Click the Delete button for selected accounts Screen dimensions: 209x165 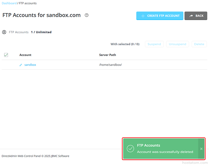[199, 44]
